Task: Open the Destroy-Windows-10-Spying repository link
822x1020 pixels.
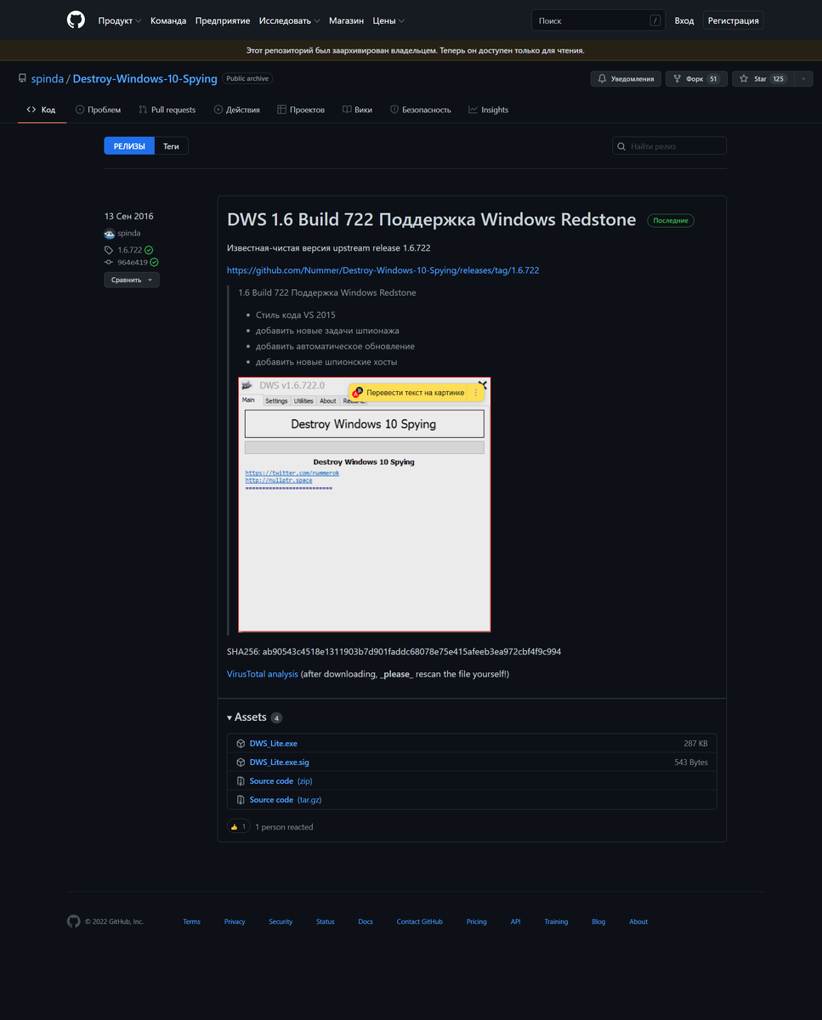Action: tap(145, 78)
